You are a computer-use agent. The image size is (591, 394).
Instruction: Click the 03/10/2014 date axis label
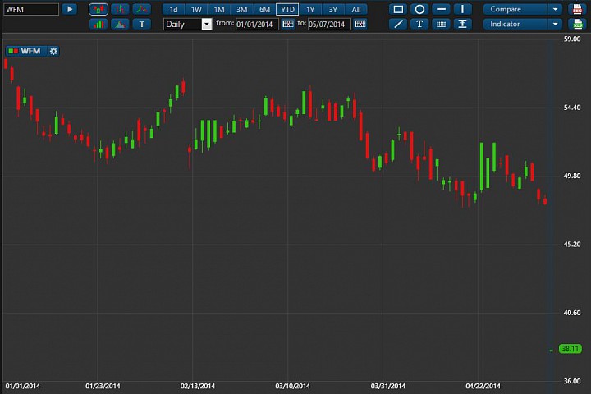click(x=292, y=386)
